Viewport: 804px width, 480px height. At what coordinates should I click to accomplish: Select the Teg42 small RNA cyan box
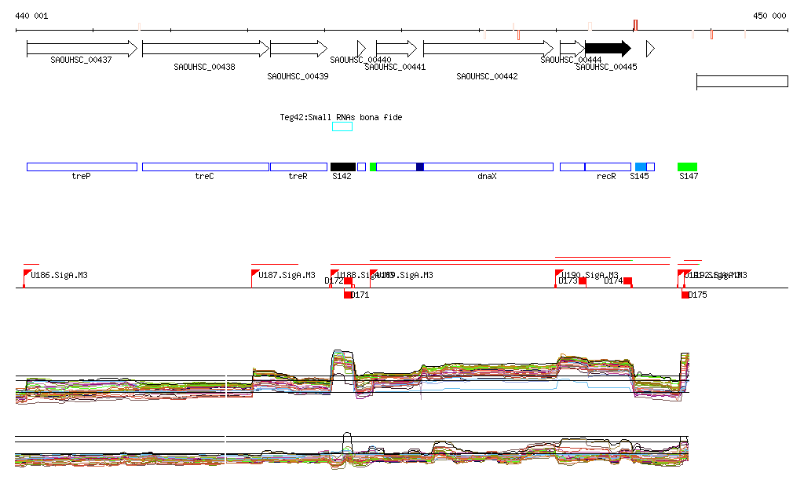[x=342, y=126]
